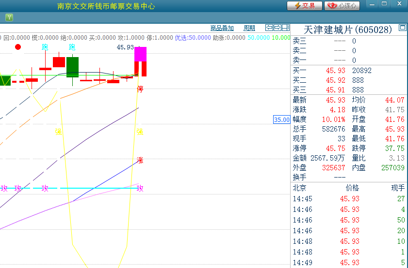Select the 金额 value 2567.59万
Viewport: 408px width, 268px height.
pyautogui.click(x=327, y=158)
